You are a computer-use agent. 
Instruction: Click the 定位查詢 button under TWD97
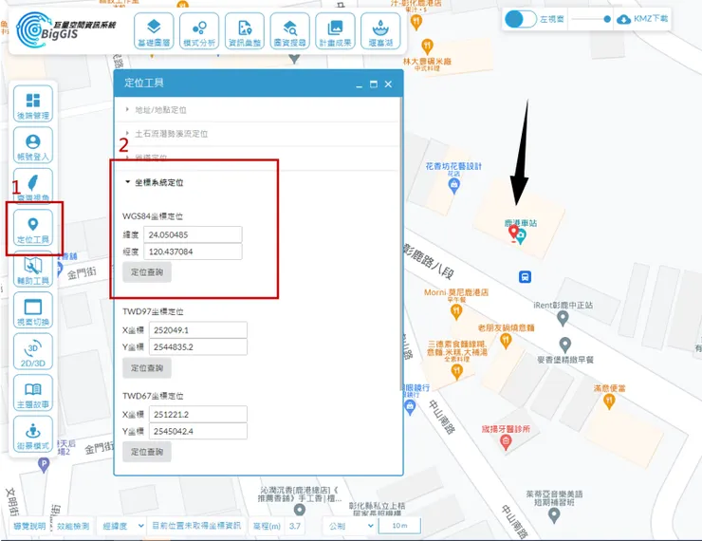147,368
